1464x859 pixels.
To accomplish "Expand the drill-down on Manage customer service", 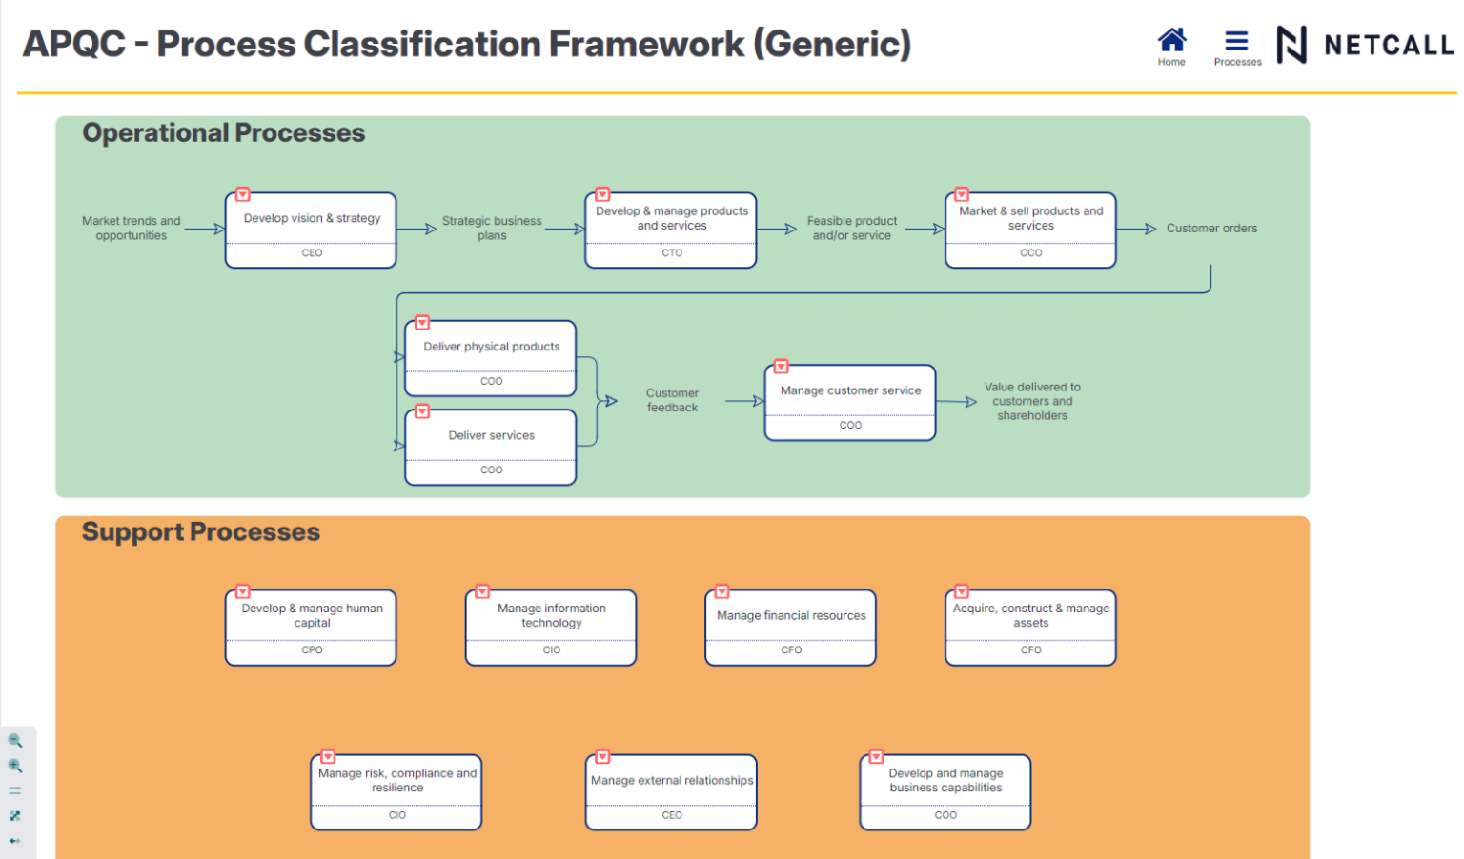I will pyautogui.click(x=781, y=366).
